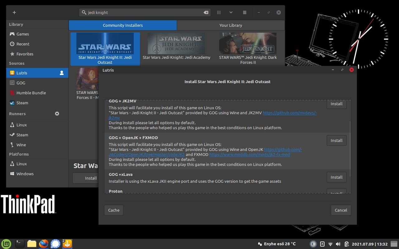The width and height of the screenshot is (399, 249).
Task: Open the calendar clock 2021.07.09 | 13:32
Action: (370, 244)
